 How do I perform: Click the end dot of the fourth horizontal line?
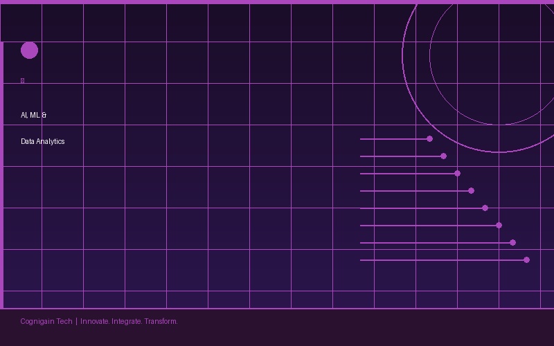(x=471, y=191)
